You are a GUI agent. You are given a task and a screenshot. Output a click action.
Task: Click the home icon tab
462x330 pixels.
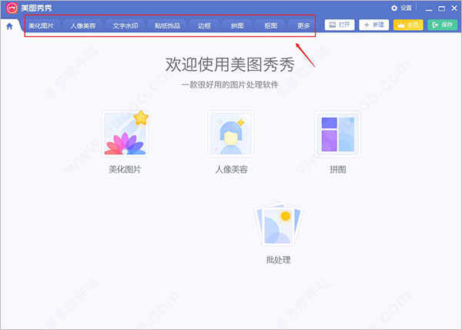tap(9, 25)
